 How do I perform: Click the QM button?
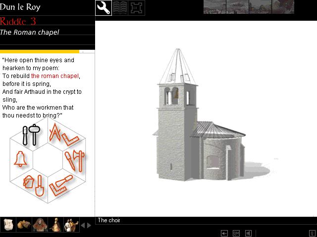click(236, 234)
